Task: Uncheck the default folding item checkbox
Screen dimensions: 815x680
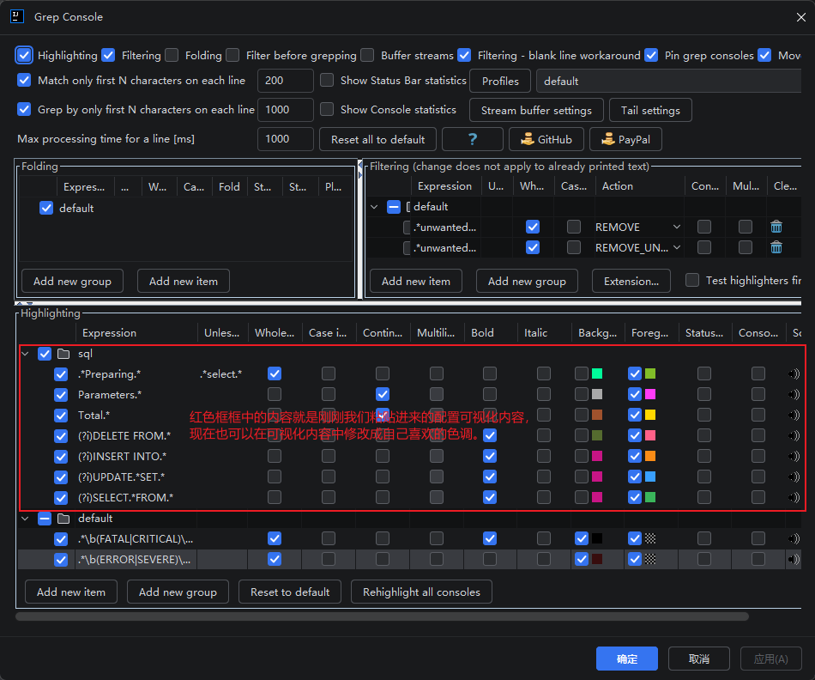Action: coord(46,208)
